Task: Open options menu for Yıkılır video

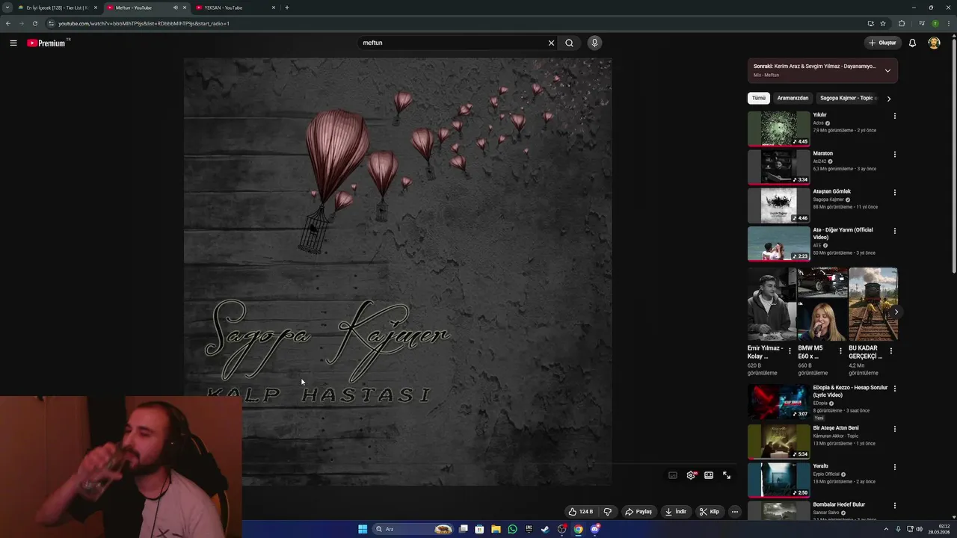Action: 894,116
